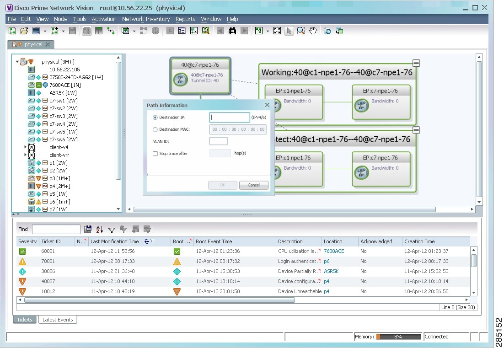Image resolution: width=504 pixels, height=348 pixels.
Task: Open the layout dropdown arrow before Fit in Window
Action: [268, 31]
